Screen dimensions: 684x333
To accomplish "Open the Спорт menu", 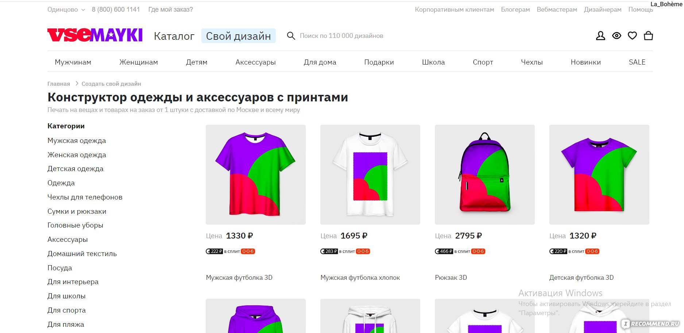I will tap(483, 62).
